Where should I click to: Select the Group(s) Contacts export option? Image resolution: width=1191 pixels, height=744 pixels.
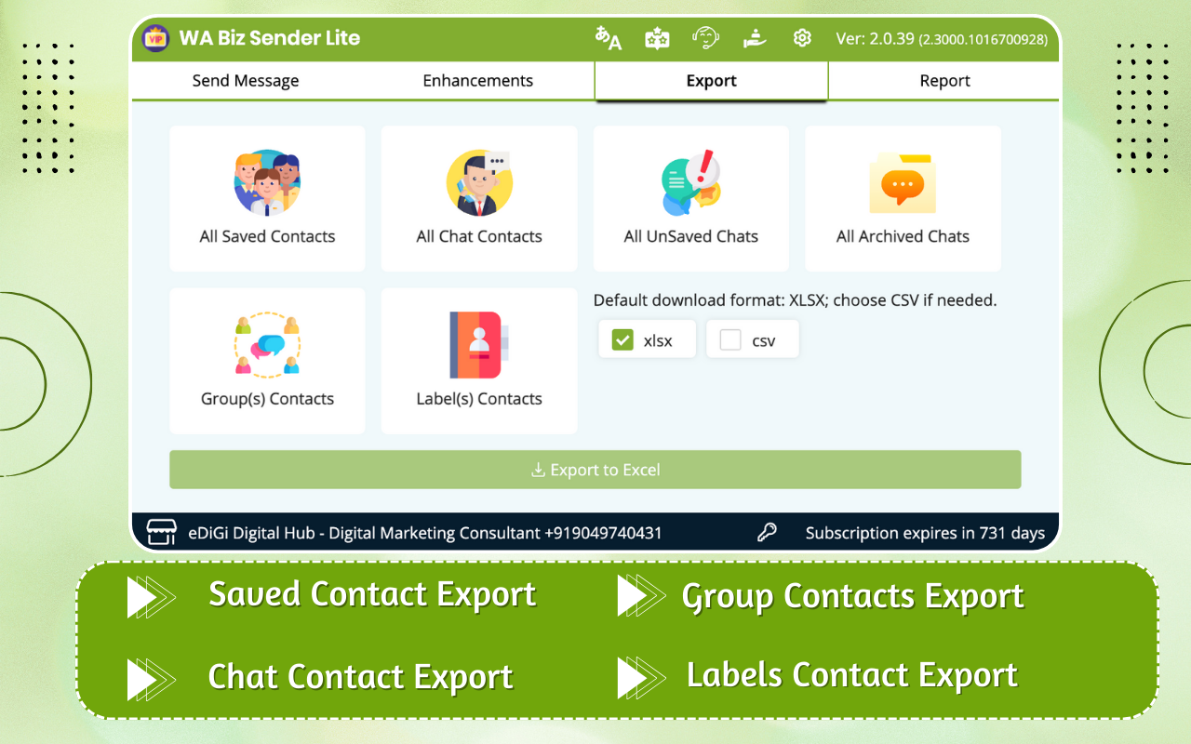pyautogui.click(x=267, y=361)
